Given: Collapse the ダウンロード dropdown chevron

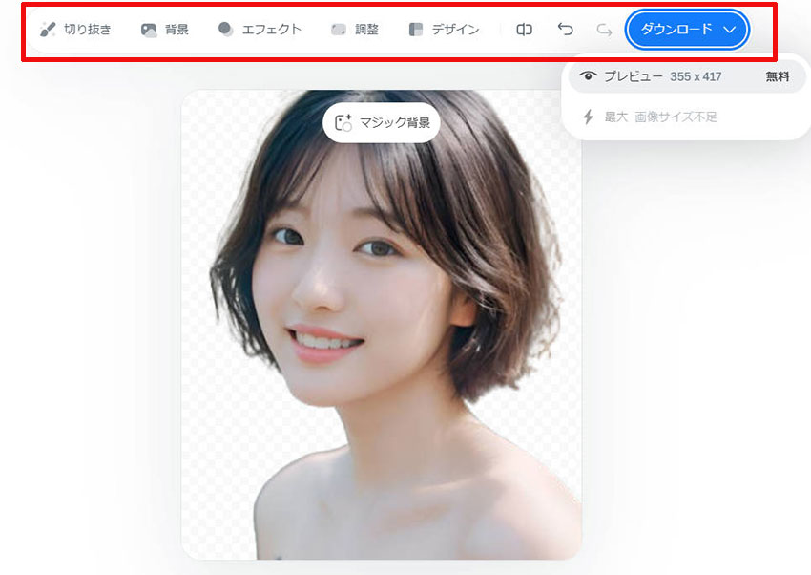Looking at the screenshot, I should [x=730, y=30].
